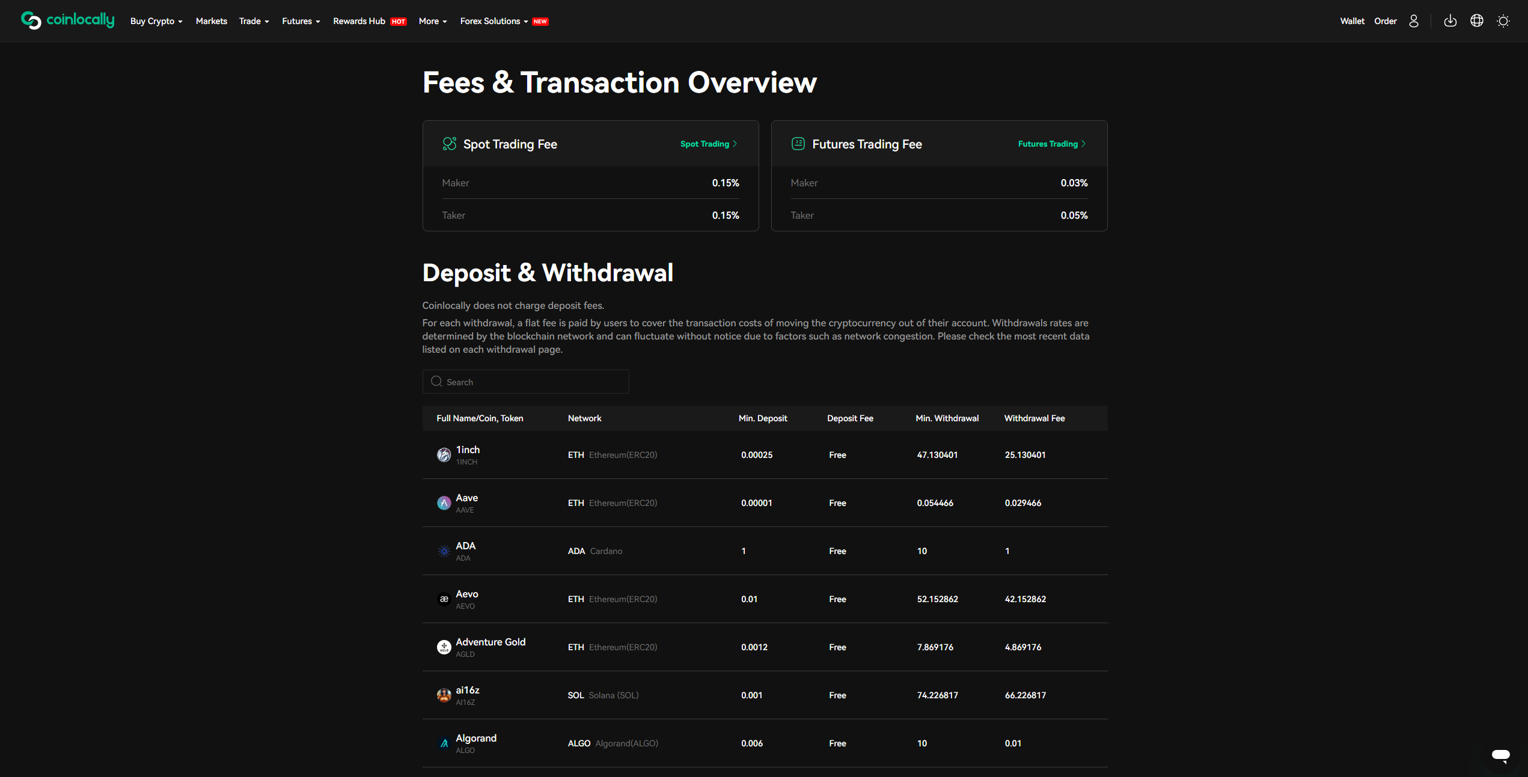
Task: Click ADA network Cardano
Action: tap(606, 551)
